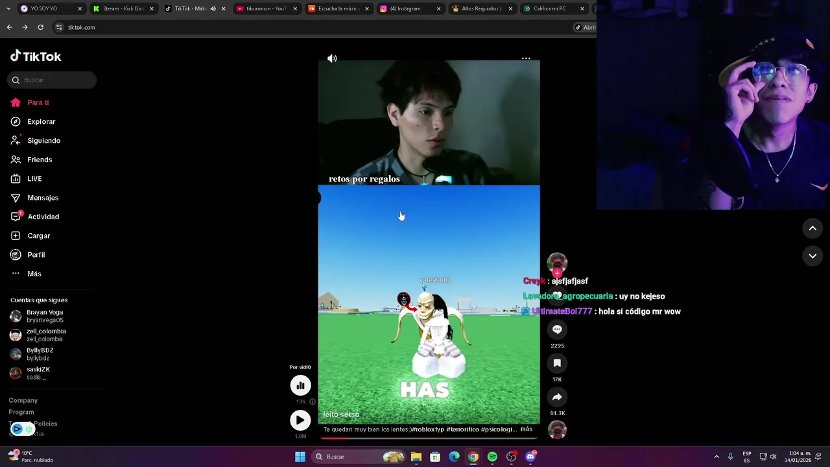Open Brayan Vega's followed account

[37, 316]
